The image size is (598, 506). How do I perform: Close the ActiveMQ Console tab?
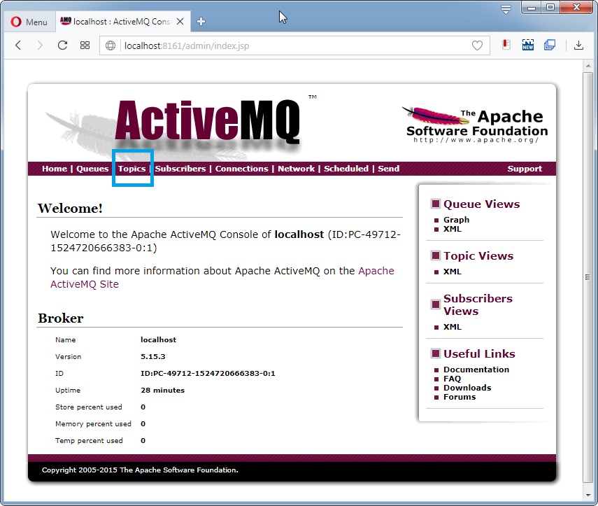coord(180,22)
